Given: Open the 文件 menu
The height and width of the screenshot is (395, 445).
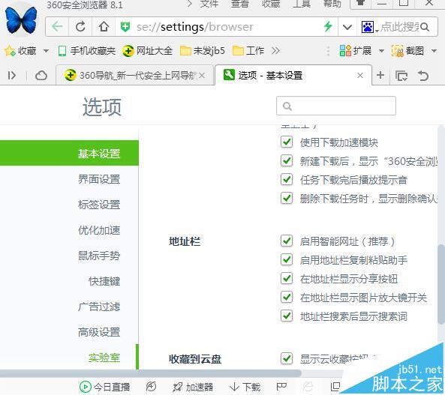Looking at the screenshot, I should coord(209,4).
